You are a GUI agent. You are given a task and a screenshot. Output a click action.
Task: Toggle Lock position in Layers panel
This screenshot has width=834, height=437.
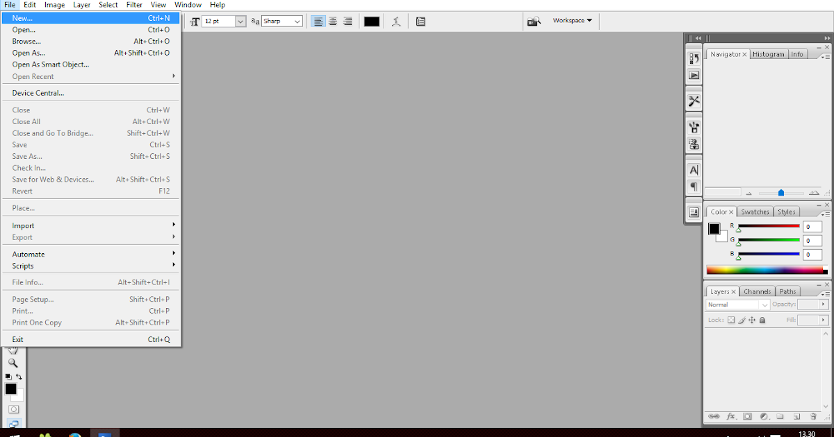pyautogui.click(x=752, y=320)
